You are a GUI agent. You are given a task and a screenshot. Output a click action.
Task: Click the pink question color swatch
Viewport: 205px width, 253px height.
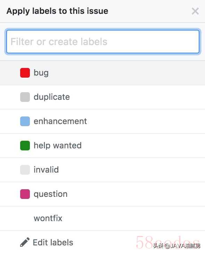pos(25,194)
